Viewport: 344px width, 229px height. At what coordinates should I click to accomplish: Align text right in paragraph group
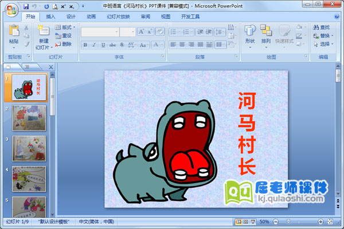click(x=191, y=45)
